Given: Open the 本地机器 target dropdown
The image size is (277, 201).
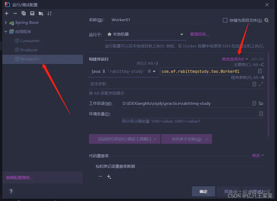Looking at the screenshot, I should (182, 34).
